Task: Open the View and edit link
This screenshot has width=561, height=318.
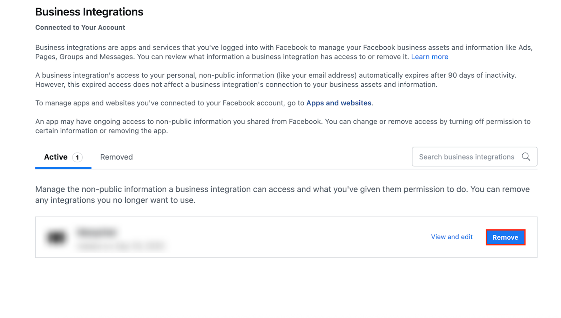Action: click(452, 237)
